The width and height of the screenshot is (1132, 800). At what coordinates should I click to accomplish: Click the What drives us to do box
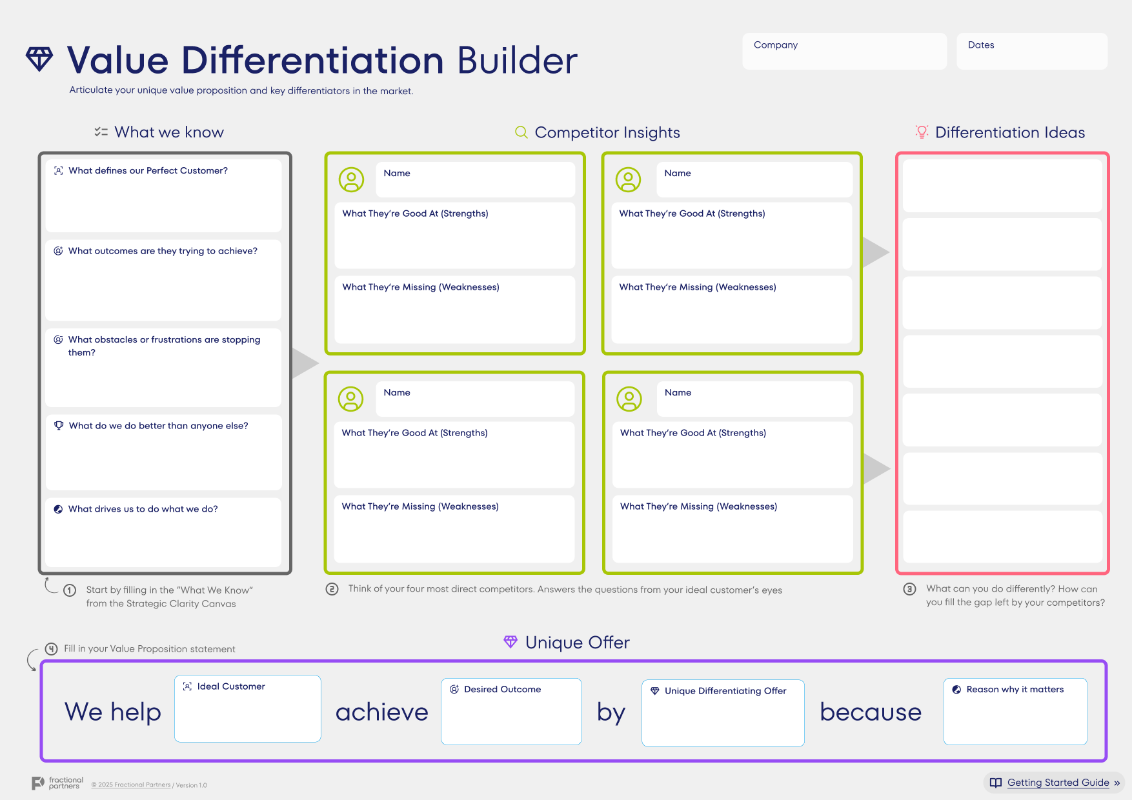click(x=164, y=532)
